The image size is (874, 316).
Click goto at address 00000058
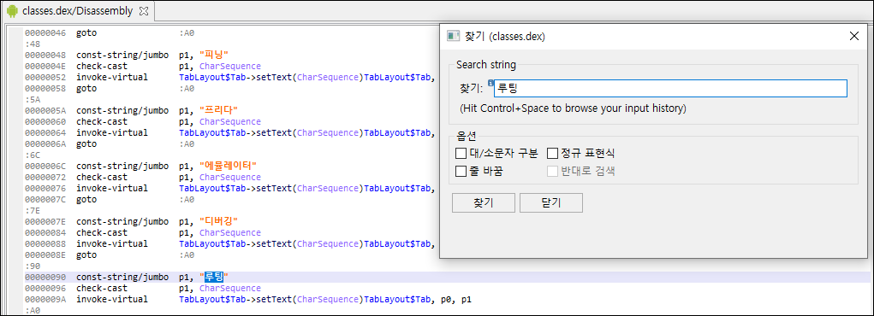click(x=86, y=89)
